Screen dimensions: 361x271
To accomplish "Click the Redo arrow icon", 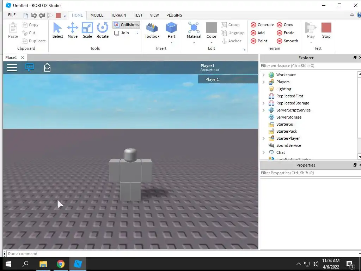I will pyautogui.click(x=42, y=16).
